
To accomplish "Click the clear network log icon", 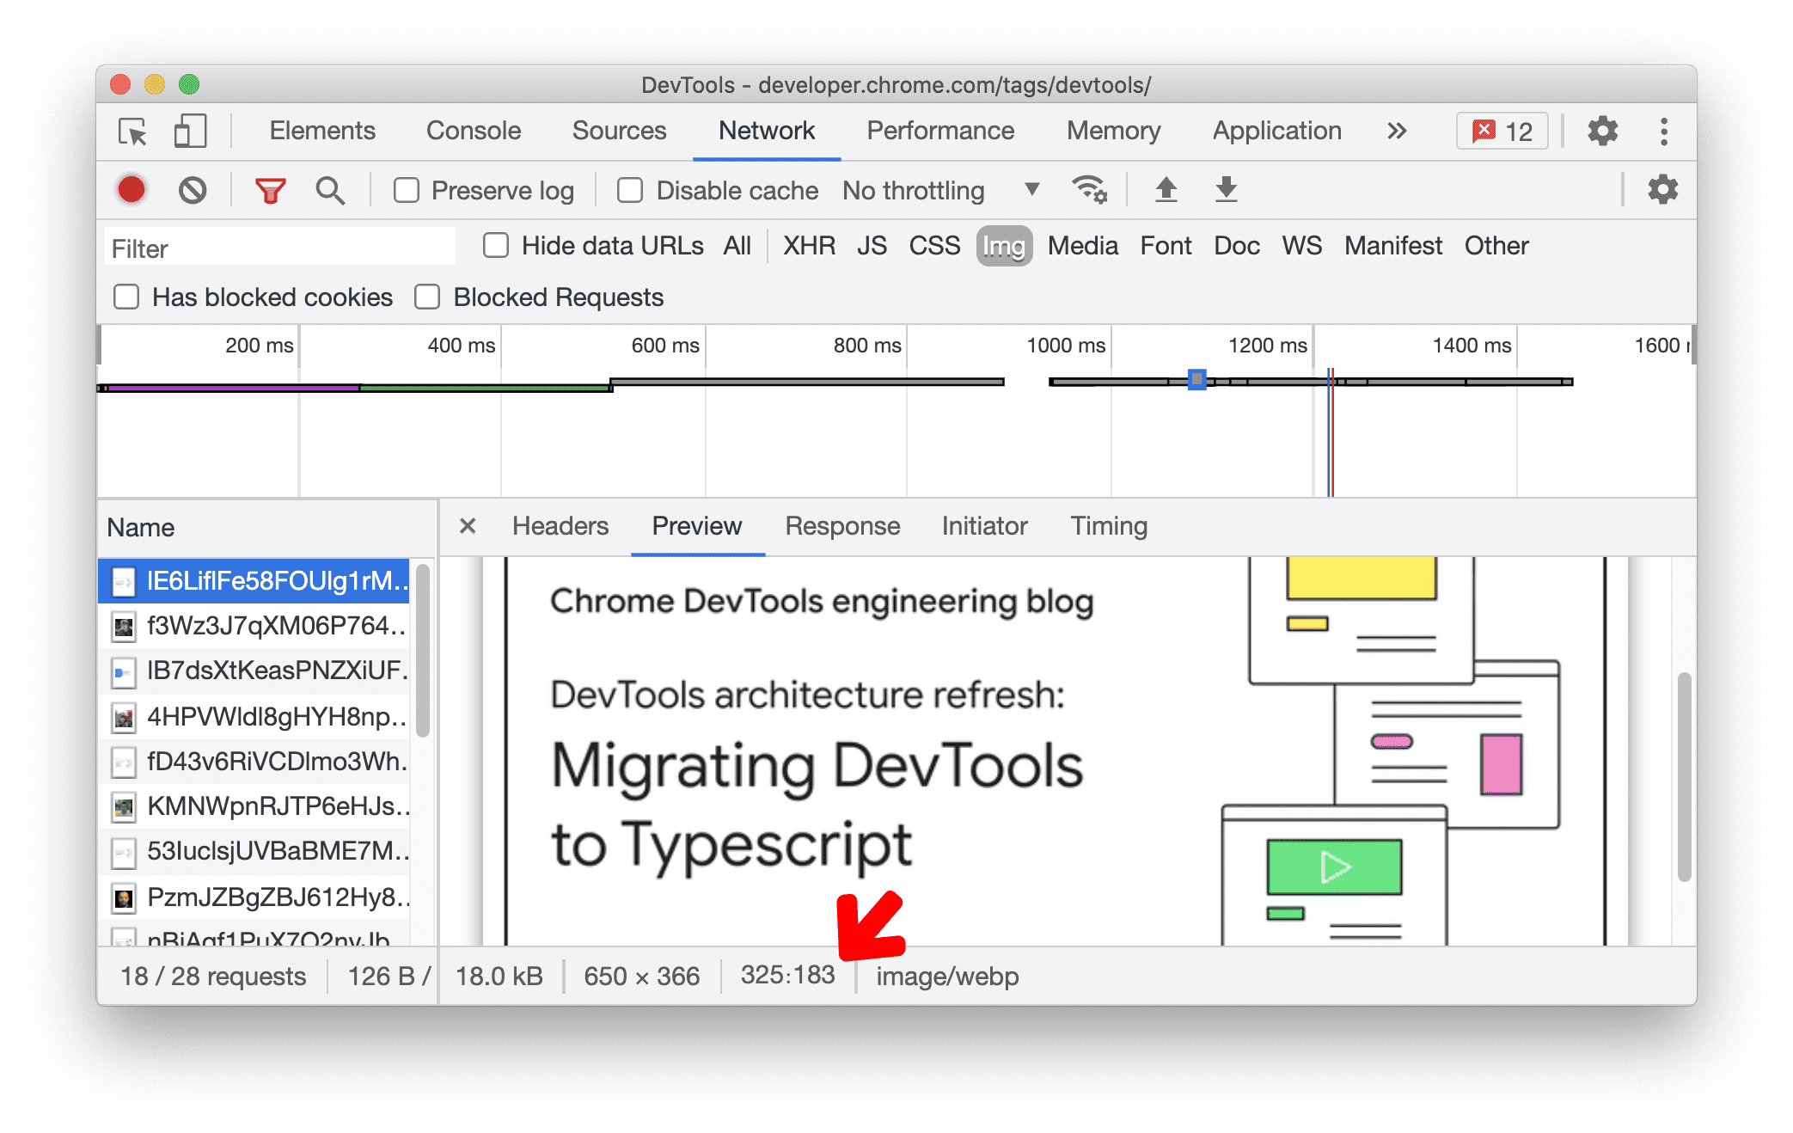I will [x=192, y=191].
